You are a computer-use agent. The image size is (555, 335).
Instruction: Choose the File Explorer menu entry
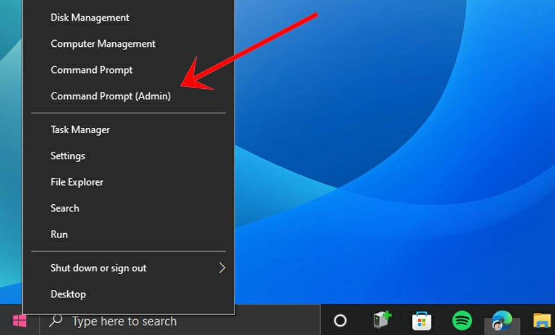(128, 182)
